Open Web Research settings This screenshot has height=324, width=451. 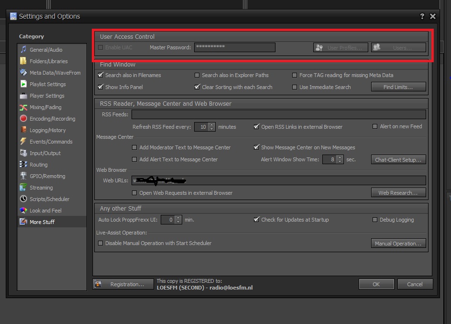click(x=398, y=192)
